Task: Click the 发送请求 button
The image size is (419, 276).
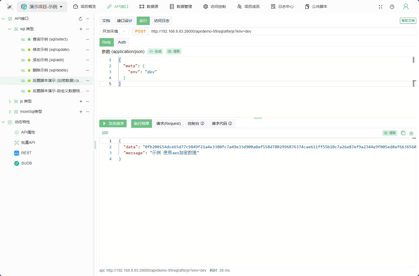Action: (x=113, y=123)
